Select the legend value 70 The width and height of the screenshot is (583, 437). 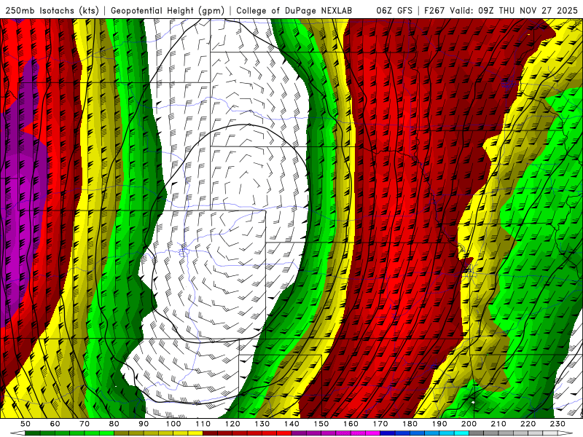pos(85,424)
